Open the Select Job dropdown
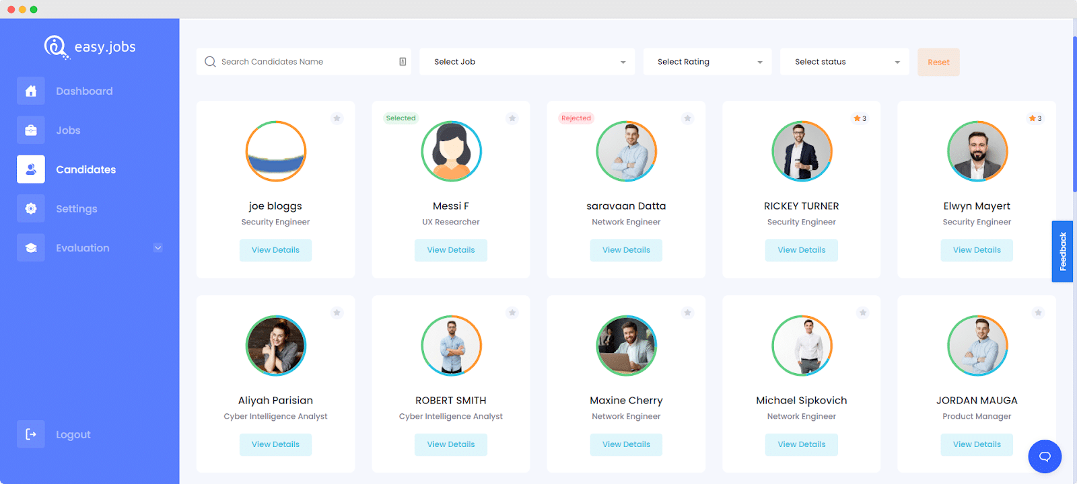The height and width of the screenshot is (484, 1077). [528, 62]
